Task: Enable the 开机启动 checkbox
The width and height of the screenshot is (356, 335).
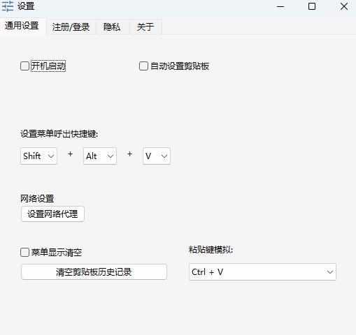Action: point(24,66)
